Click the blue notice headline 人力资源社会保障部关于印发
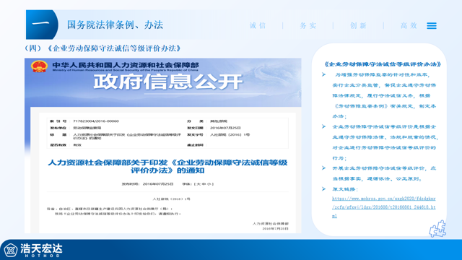The width and height of the screenshot is (462, 260). pyautogui.click(x=167, y=166)
